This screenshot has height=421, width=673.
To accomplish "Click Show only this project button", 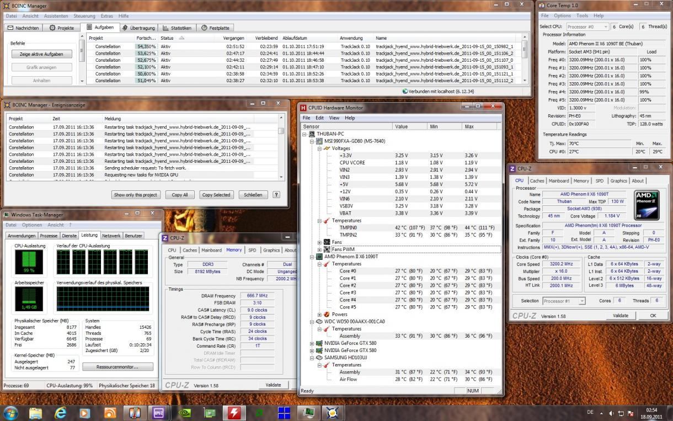I will (136, 195).
